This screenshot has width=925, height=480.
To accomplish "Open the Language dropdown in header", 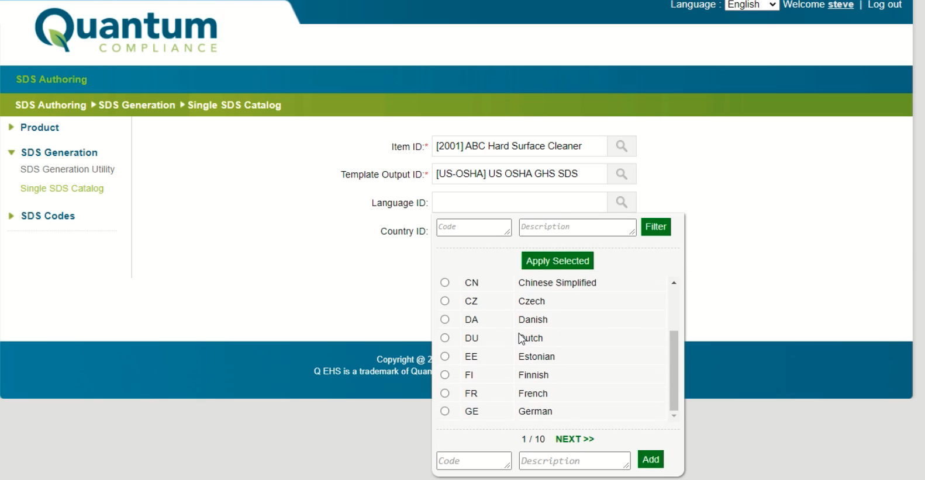I will [751, 5].
